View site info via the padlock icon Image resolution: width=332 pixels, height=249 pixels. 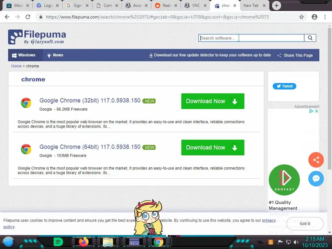pos(41,17)
